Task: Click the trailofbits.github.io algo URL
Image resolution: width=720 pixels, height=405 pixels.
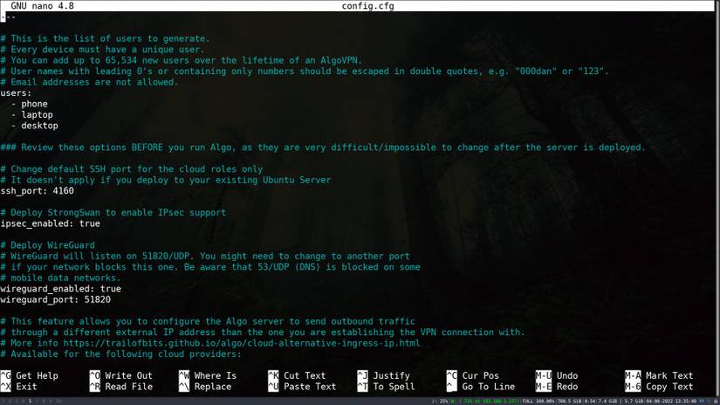Action: pyautogui.click(x=242, y=343)
